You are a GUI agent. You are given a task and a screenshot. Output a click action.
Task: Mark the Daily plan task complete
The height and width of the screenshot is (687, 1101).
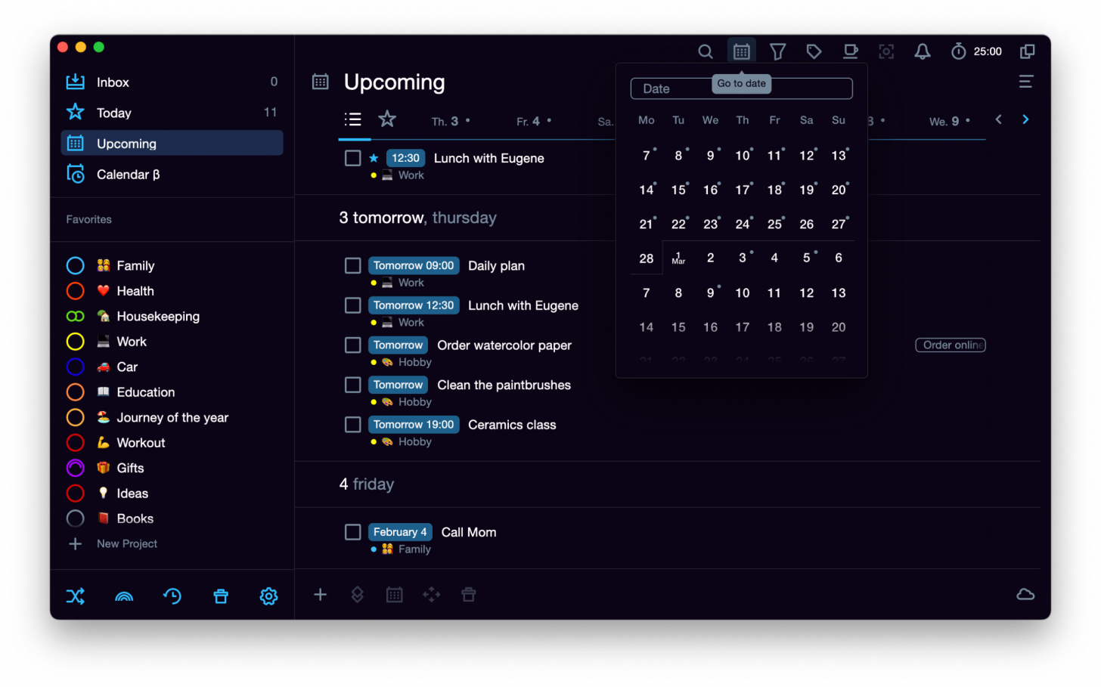tap(352, 265)
